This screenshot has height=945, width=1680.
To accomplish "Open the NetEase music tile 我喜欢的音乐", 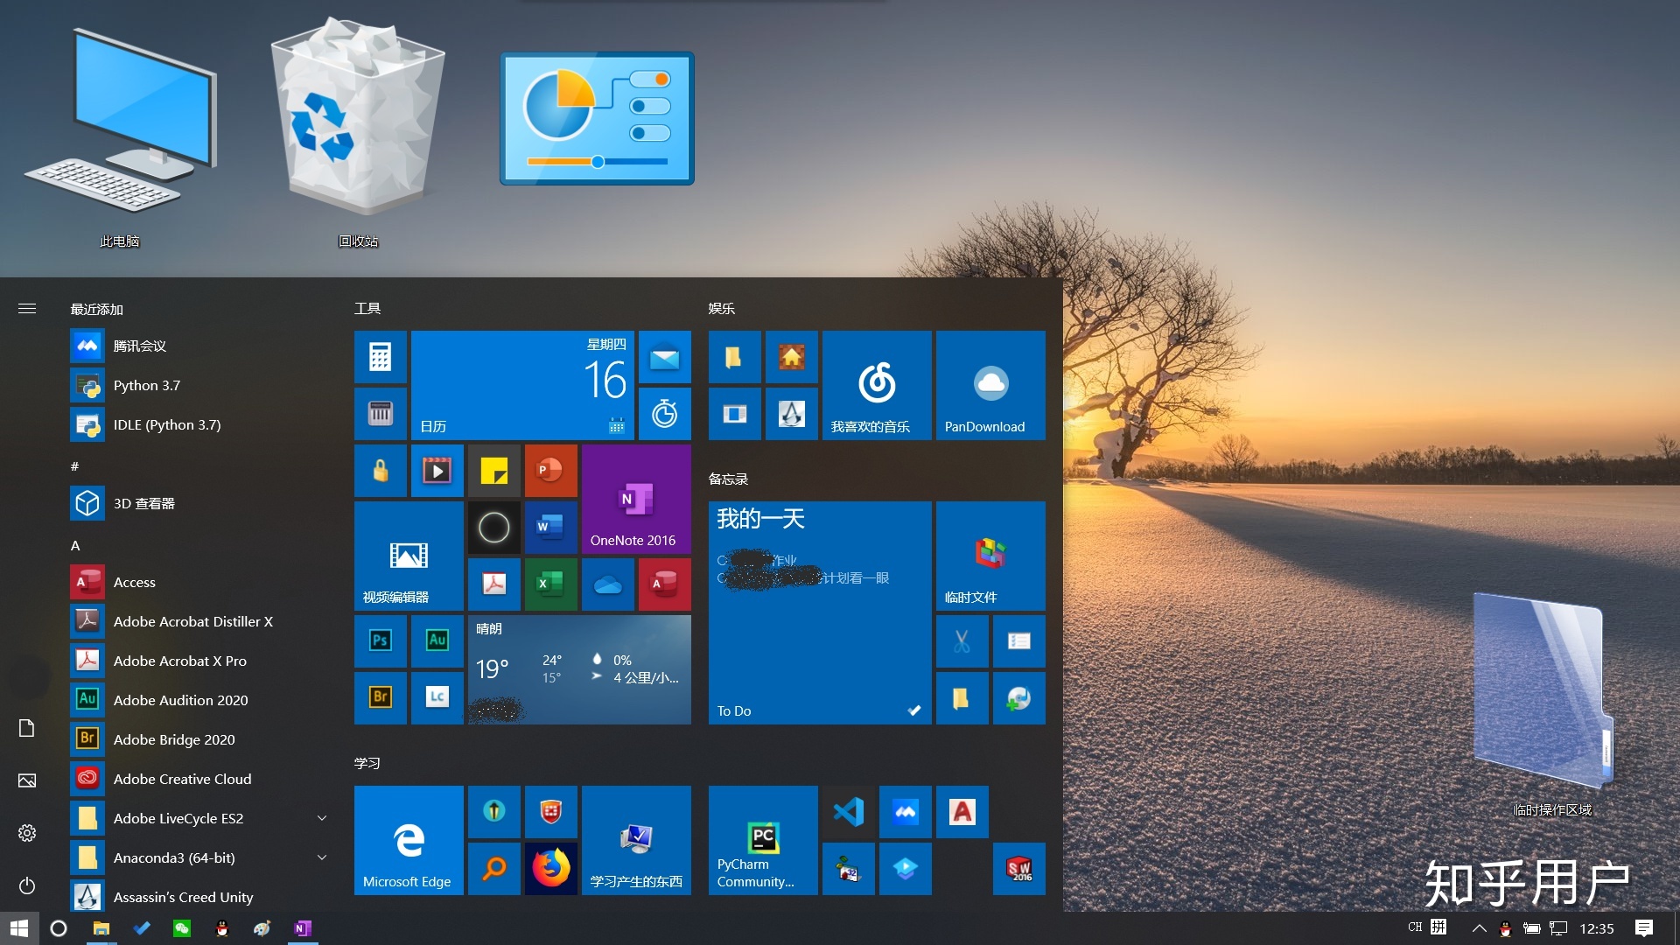I will pyautogui.click(x=877, y=386).
